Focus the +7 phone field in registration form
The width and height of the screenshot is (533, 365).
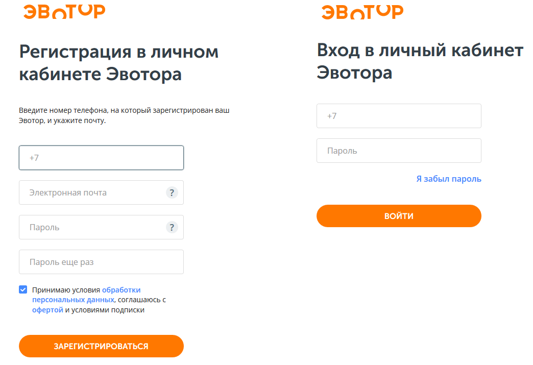click(x=101, y=158)
